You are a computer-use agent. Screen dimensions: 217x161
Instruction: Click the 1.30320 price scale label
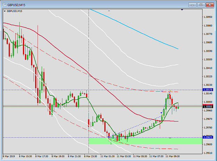coord(208,76)
